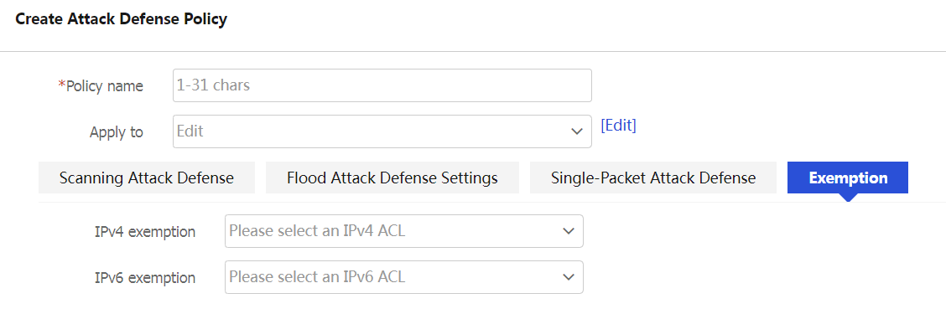Click the "1-31 chars" placeholder text
Viewport: 946px width, 314px height.
[x=213, y=85]
